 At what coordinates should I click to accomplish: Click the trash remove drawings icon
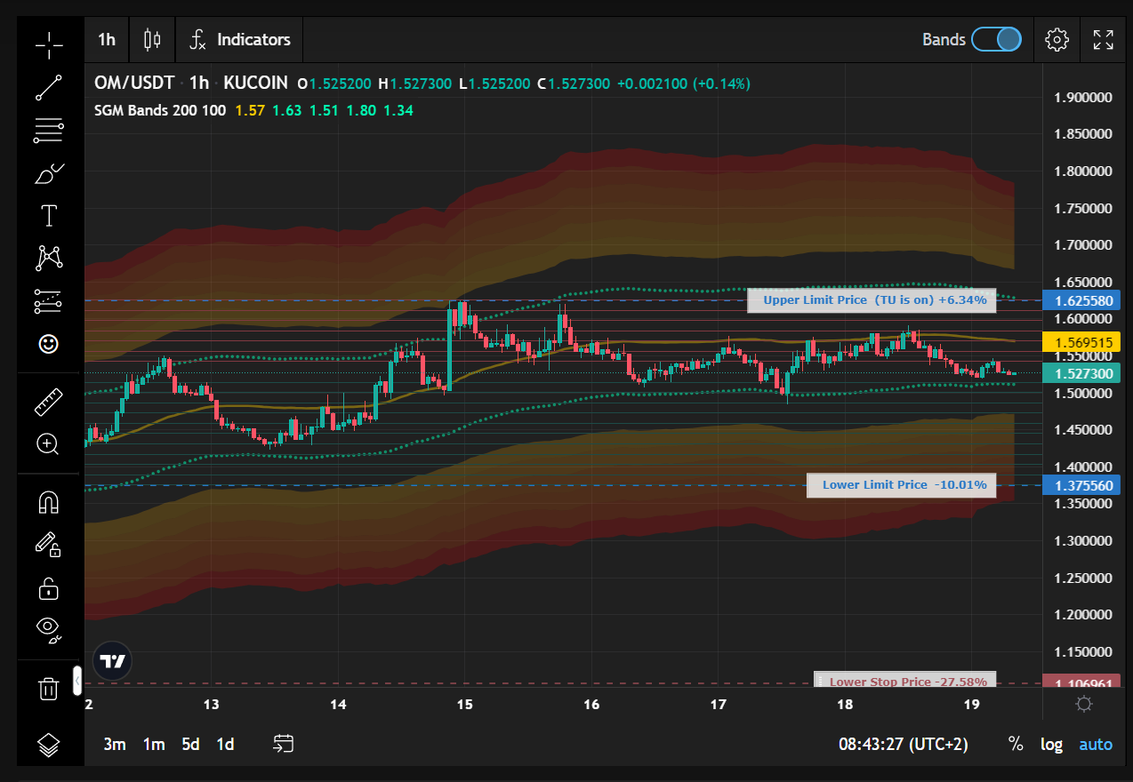(x=49, y=688)
